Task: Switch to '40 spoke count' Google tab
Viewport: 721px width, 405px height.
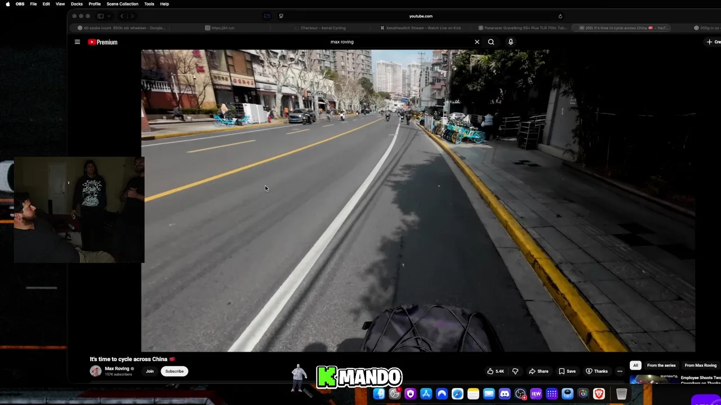Action: click(x=121, y=28)
